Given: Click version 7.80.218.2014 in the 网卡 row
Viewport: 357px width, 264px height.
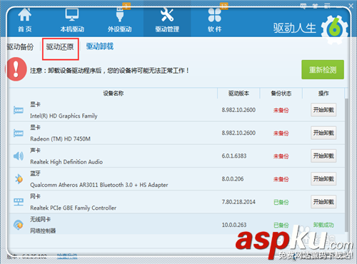Looking at the screenshot, I should 238,202.
